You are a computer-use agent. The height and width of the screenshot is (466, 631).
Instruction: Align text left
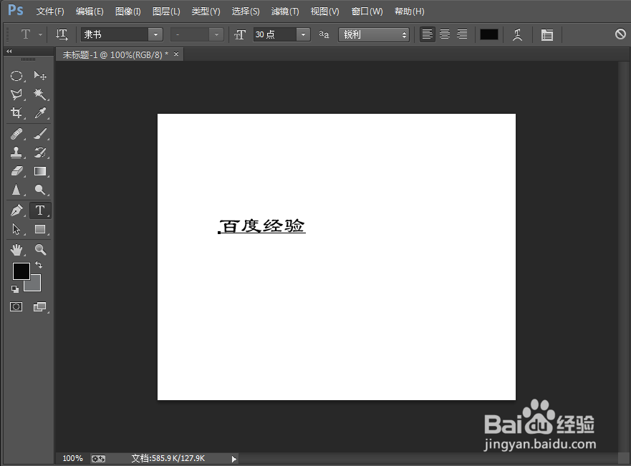coord(427,34)
